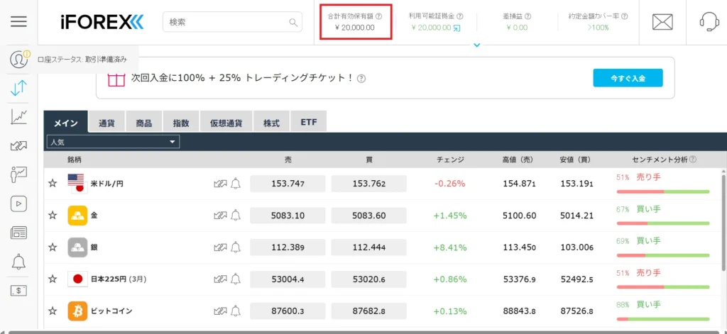Click the 銘柄 column header
727x334 pixels.
pyautogui.click(x=74, y=160)
